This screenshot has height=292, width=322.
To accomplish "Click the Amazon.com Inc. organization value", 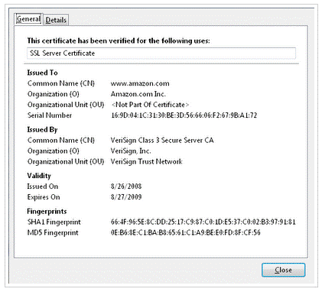I will [x=138, y=94].
